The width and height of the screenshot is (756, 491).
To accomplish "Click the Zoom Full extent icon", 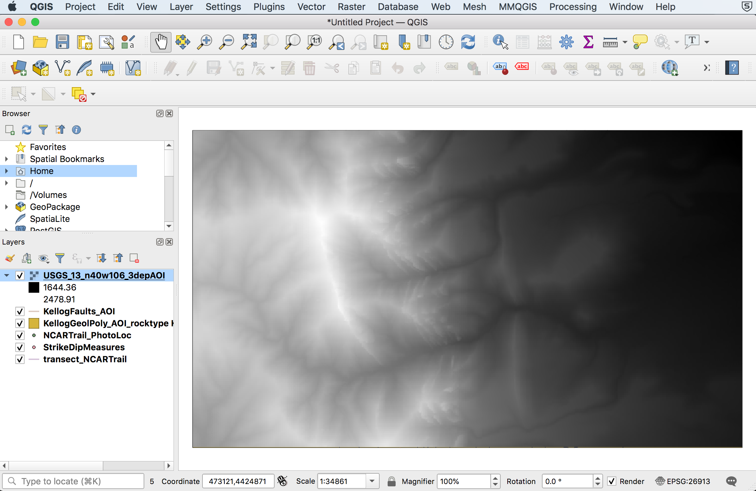I will pos(249,42).
